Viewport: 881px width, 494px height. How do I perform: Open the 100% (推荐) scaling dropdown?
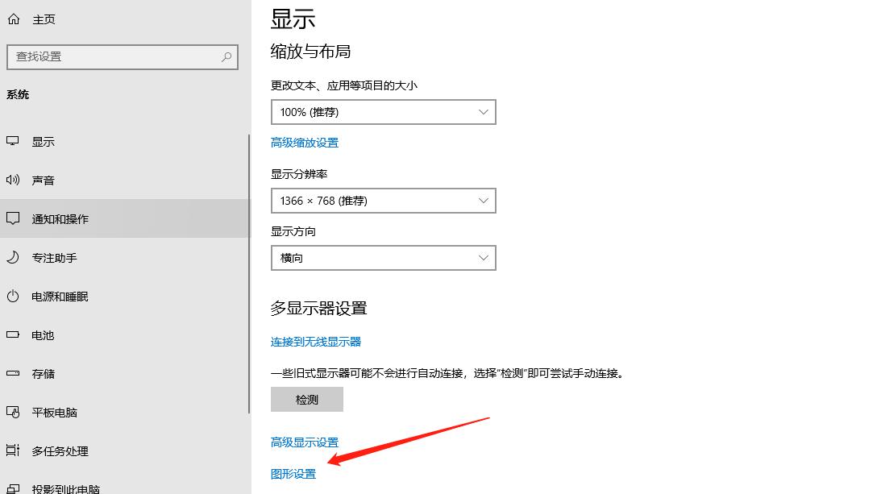(383, 111)
